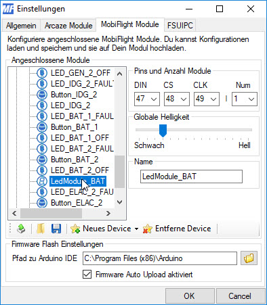Viewport: 267px width, 305px height.
Task: Confirm settings with the OK button
Action: click(x=189, y=296)
